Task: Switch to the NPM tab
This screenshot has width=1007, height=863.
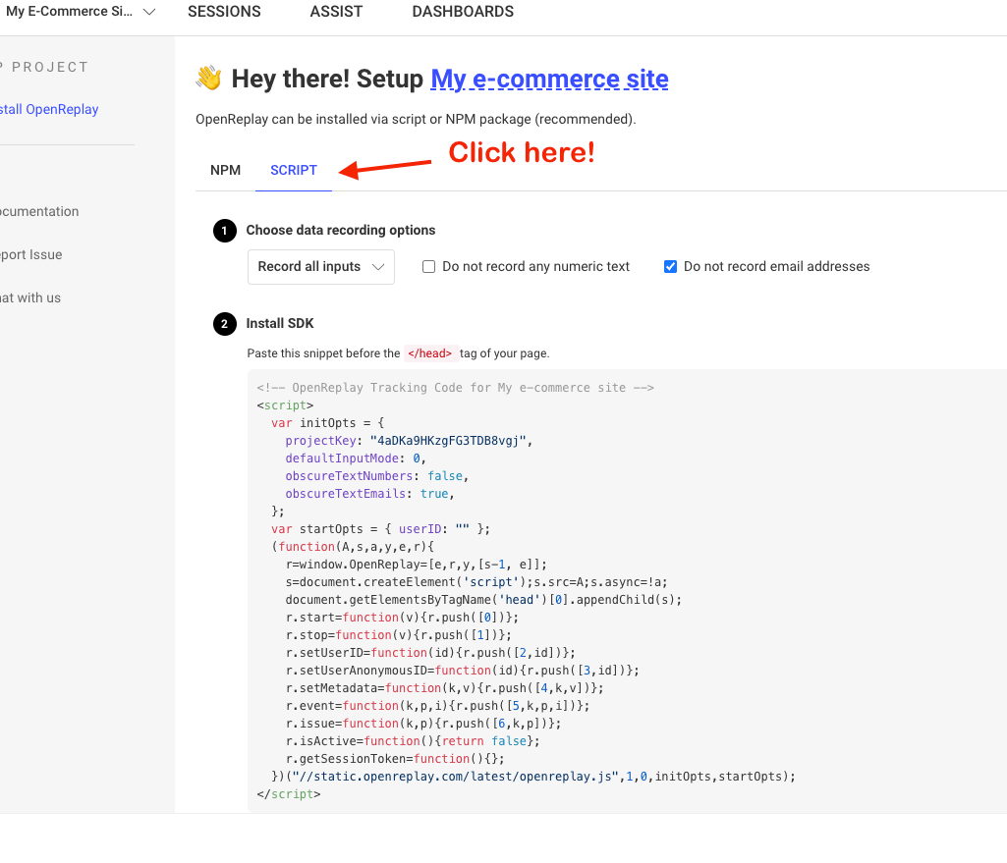Action: point(225,170)
